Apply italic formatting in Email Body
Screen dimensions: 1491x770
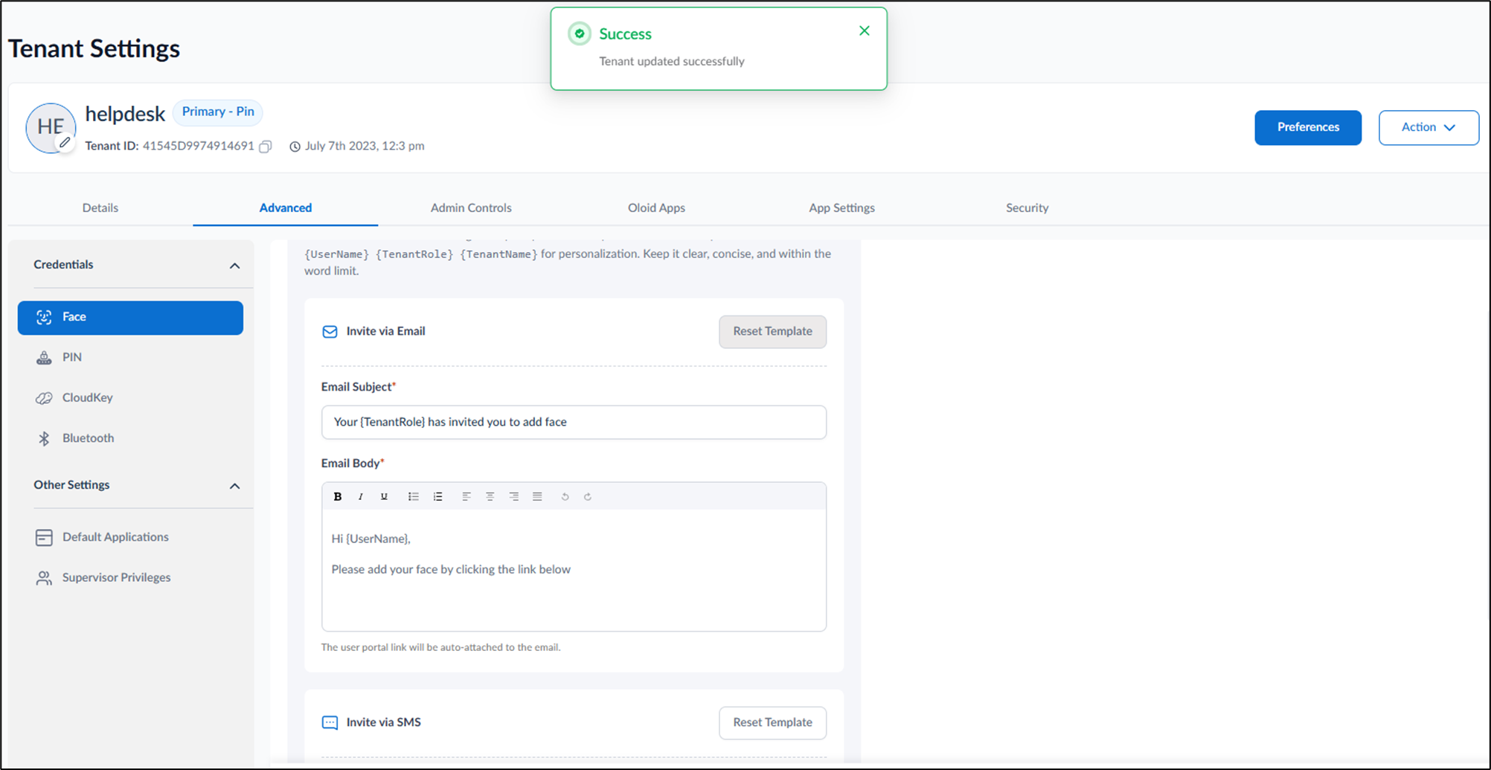click(x=361, y=496)
